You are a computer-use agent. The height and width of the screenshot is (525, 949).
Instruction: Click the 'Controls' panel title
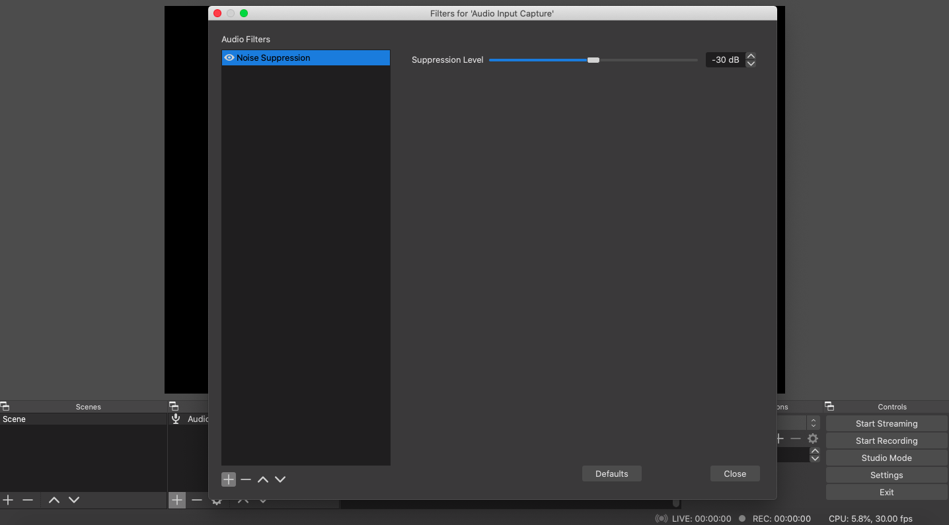[892, 407]
